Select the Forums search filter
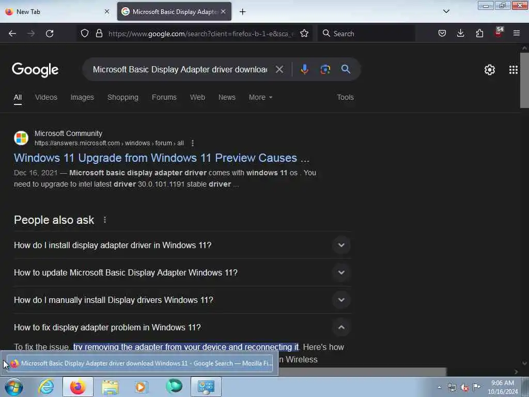Viewport: 529px width, 397px height. pyautogui.click(x=164, y=97)
